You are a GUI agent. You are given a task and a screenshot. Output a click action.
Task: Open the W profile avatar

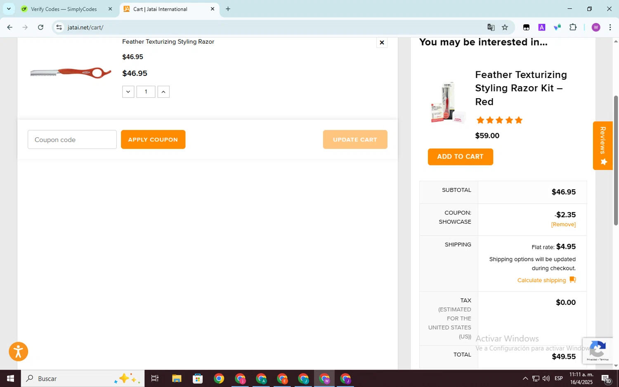pos(595,27)
